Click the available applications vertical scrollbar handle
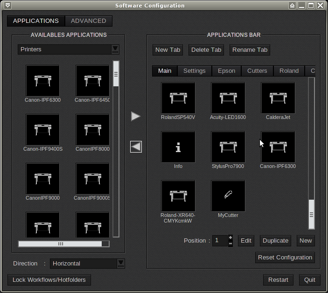This screenshot has width=328, height=293. click(x=116, y=74)
